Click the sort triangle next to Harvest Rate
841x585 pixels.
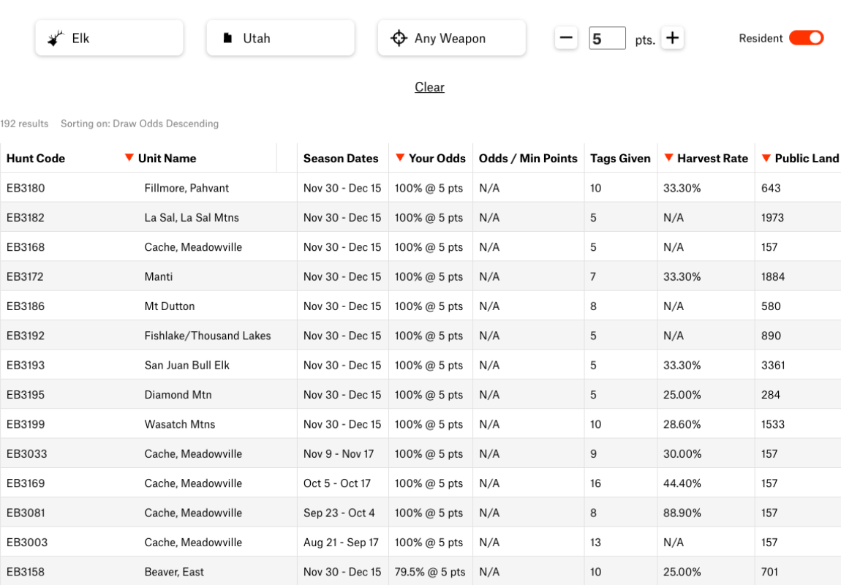tap(668, 158)
